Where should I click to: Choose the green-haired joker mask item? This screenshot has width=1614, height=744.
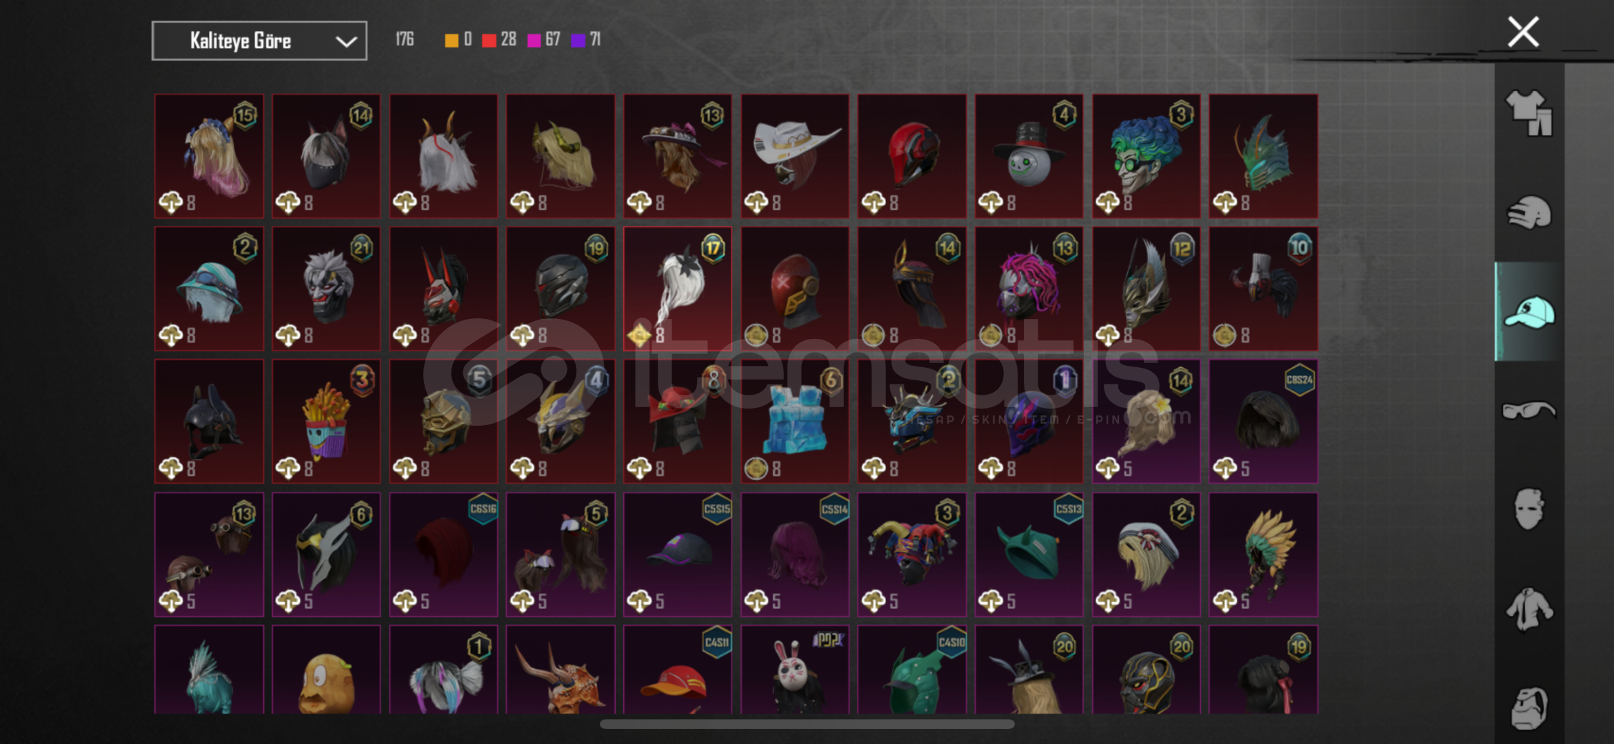(1146, 156)
